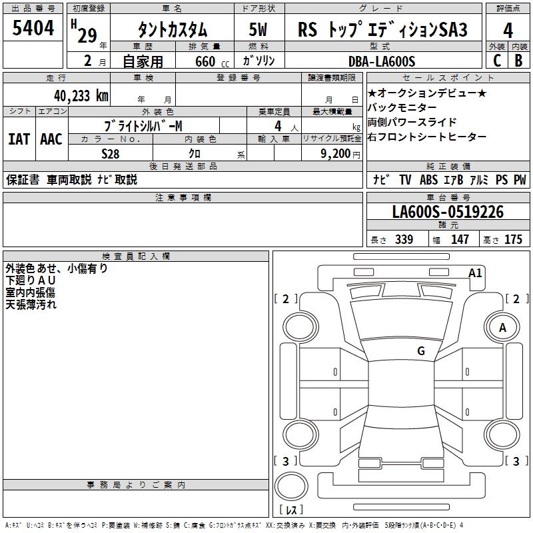Click the seating capacity 4 人
This screenshot has height=533, width=533.
[286, 126]
